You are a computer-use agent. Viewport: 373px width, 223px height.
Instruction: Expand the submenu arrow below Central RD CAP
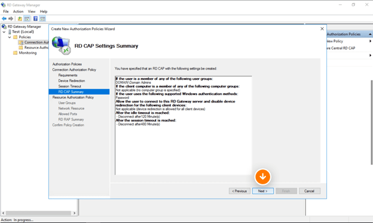[370, 55]
